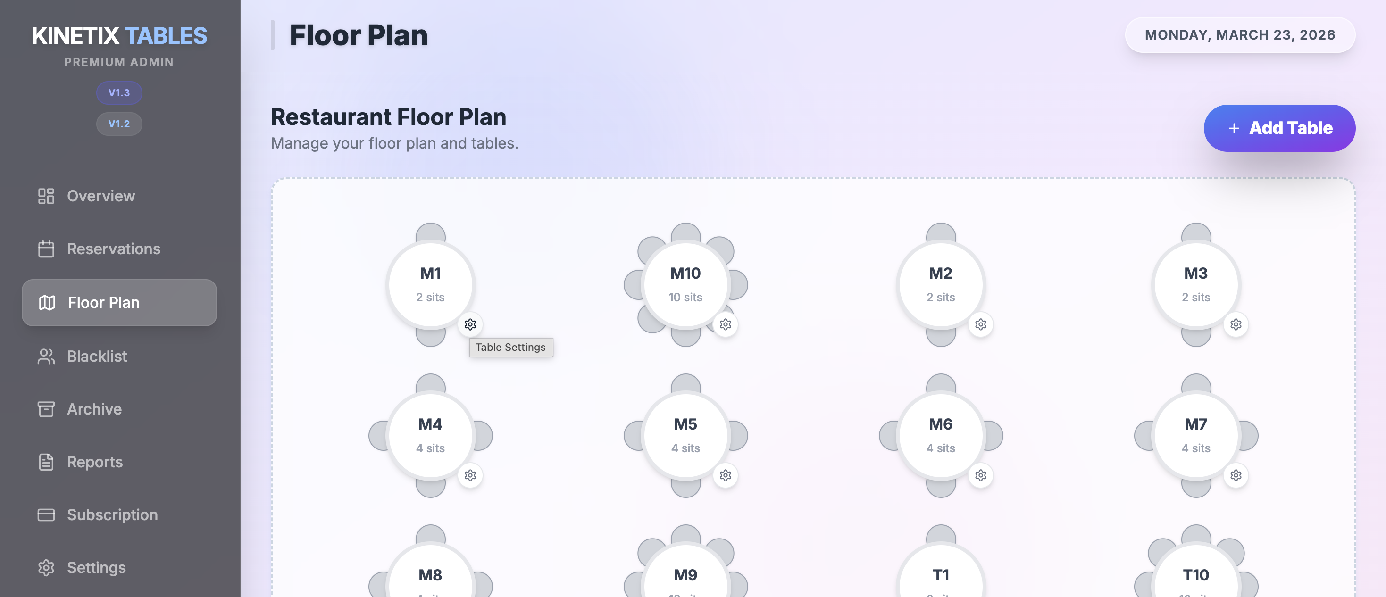Open Reports from the sidebar
The width and height of the screenshot is (1386, 597).
[95, 462]
